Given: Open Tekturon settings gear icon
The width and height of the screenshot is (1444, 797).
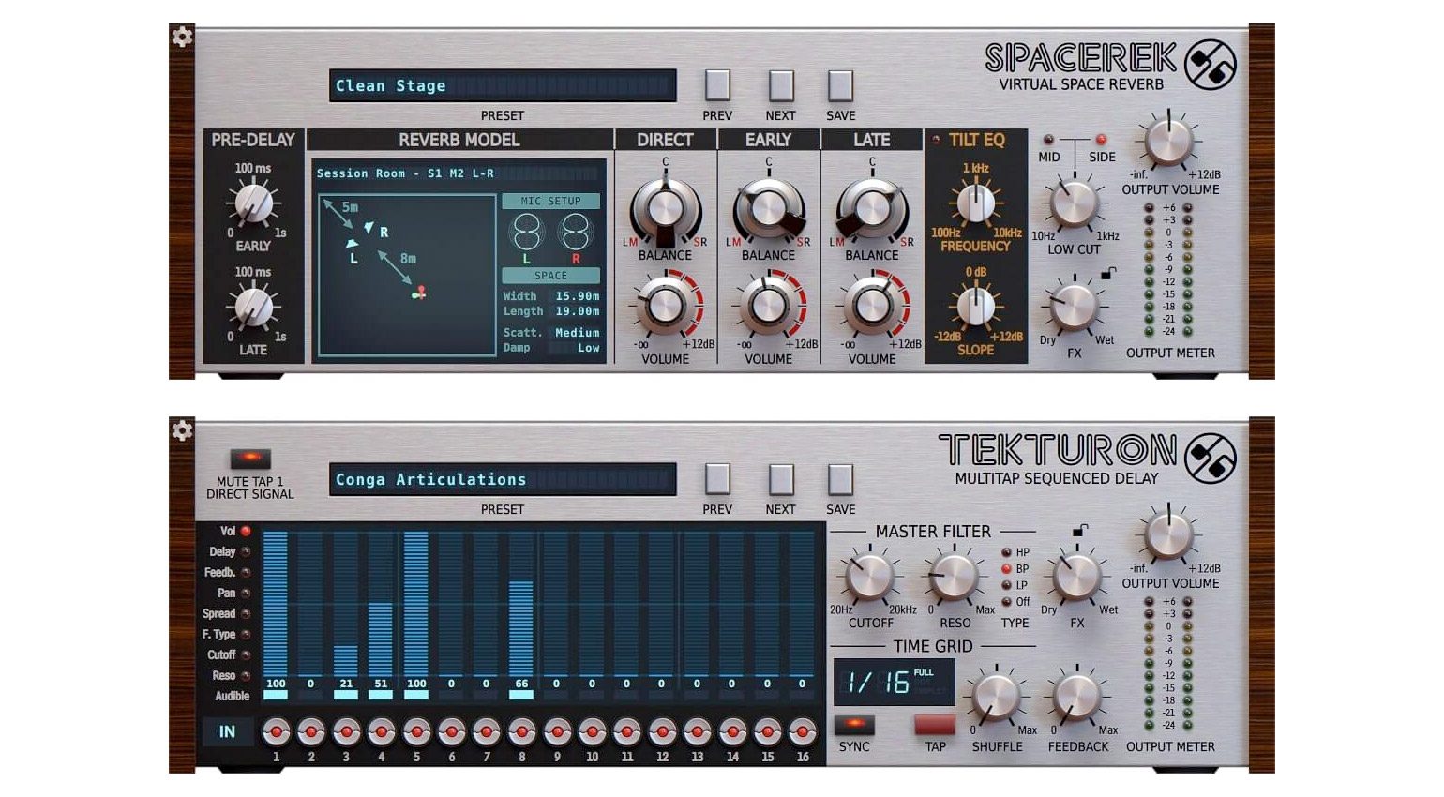Looking at the screenshot, I should pos(182,430).
